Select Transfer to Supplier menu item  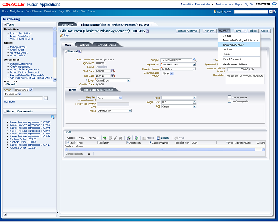tap(239, 45)
